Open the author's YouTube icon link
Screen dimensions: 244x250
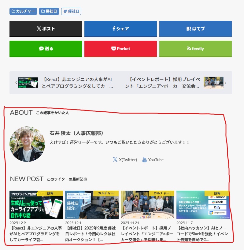(145, 160)
